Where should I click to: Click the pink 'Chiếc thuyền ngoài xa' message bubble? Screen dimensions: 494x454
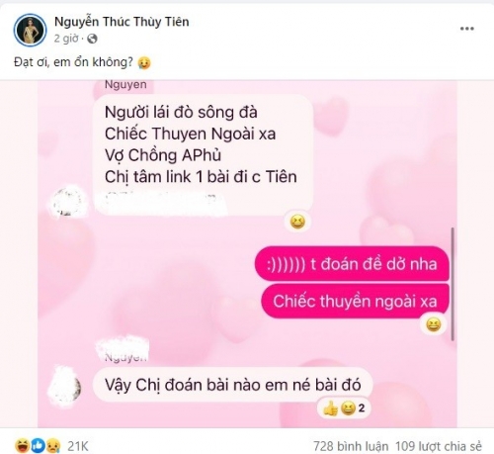tap(355, 301)
